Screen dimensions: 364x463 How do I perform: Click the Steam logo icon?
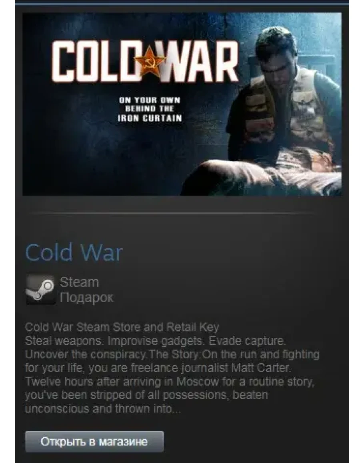[41, 290]
